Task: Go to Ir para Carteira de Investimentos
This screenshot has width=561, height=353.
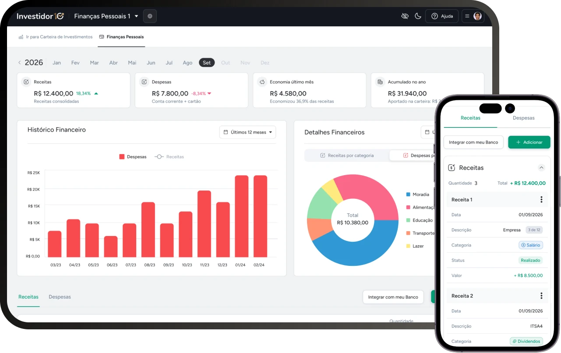Action: click(x=56, y=37)
